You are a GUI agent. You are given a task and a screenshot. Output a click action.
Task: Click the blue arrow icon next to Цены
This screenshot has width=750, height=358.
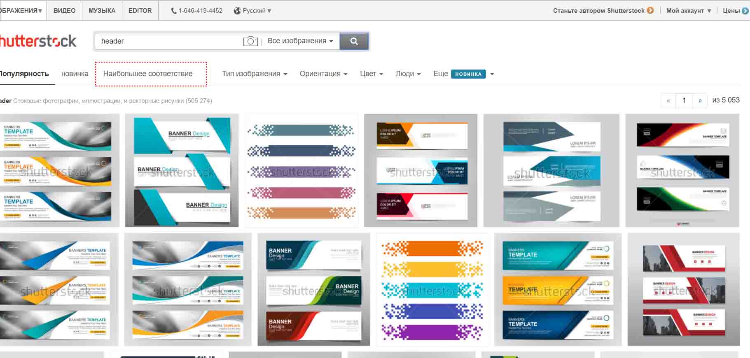745,11
